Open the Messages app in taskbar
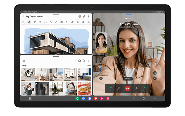The image size is (185, 116). [84, 98]
